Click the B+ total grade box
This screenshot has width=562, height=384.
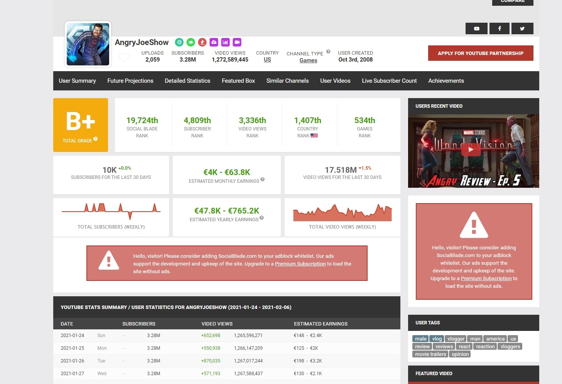(x=81, y=125)
